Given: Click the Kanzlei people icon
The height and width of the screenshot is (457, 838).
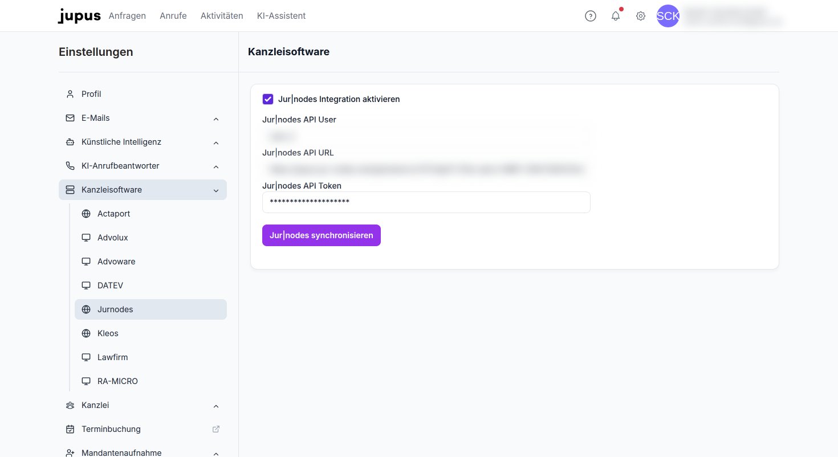Looking at the screenshot, I should (70, 405).
